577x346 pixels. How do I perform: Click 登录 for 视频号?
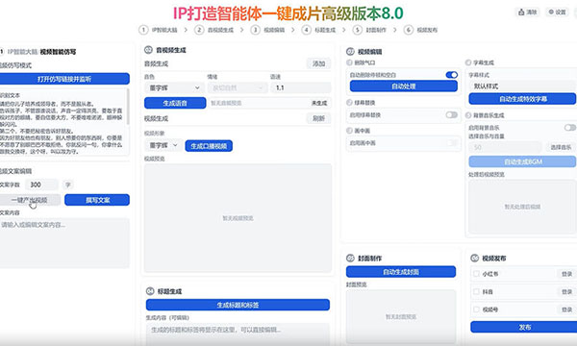tap(566, 309)
